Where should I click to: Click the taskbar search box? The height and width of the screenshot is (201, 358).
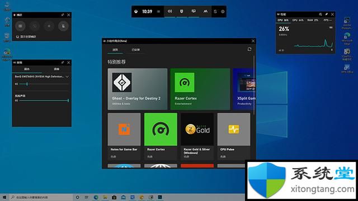point(41,197)
